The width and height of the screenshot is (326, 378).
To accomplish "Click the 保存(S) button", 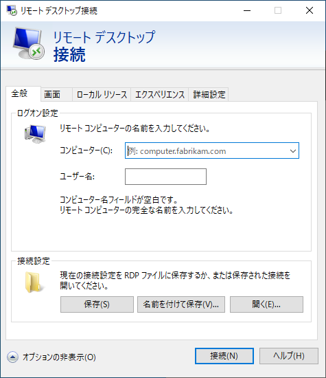I will point(97,304).
